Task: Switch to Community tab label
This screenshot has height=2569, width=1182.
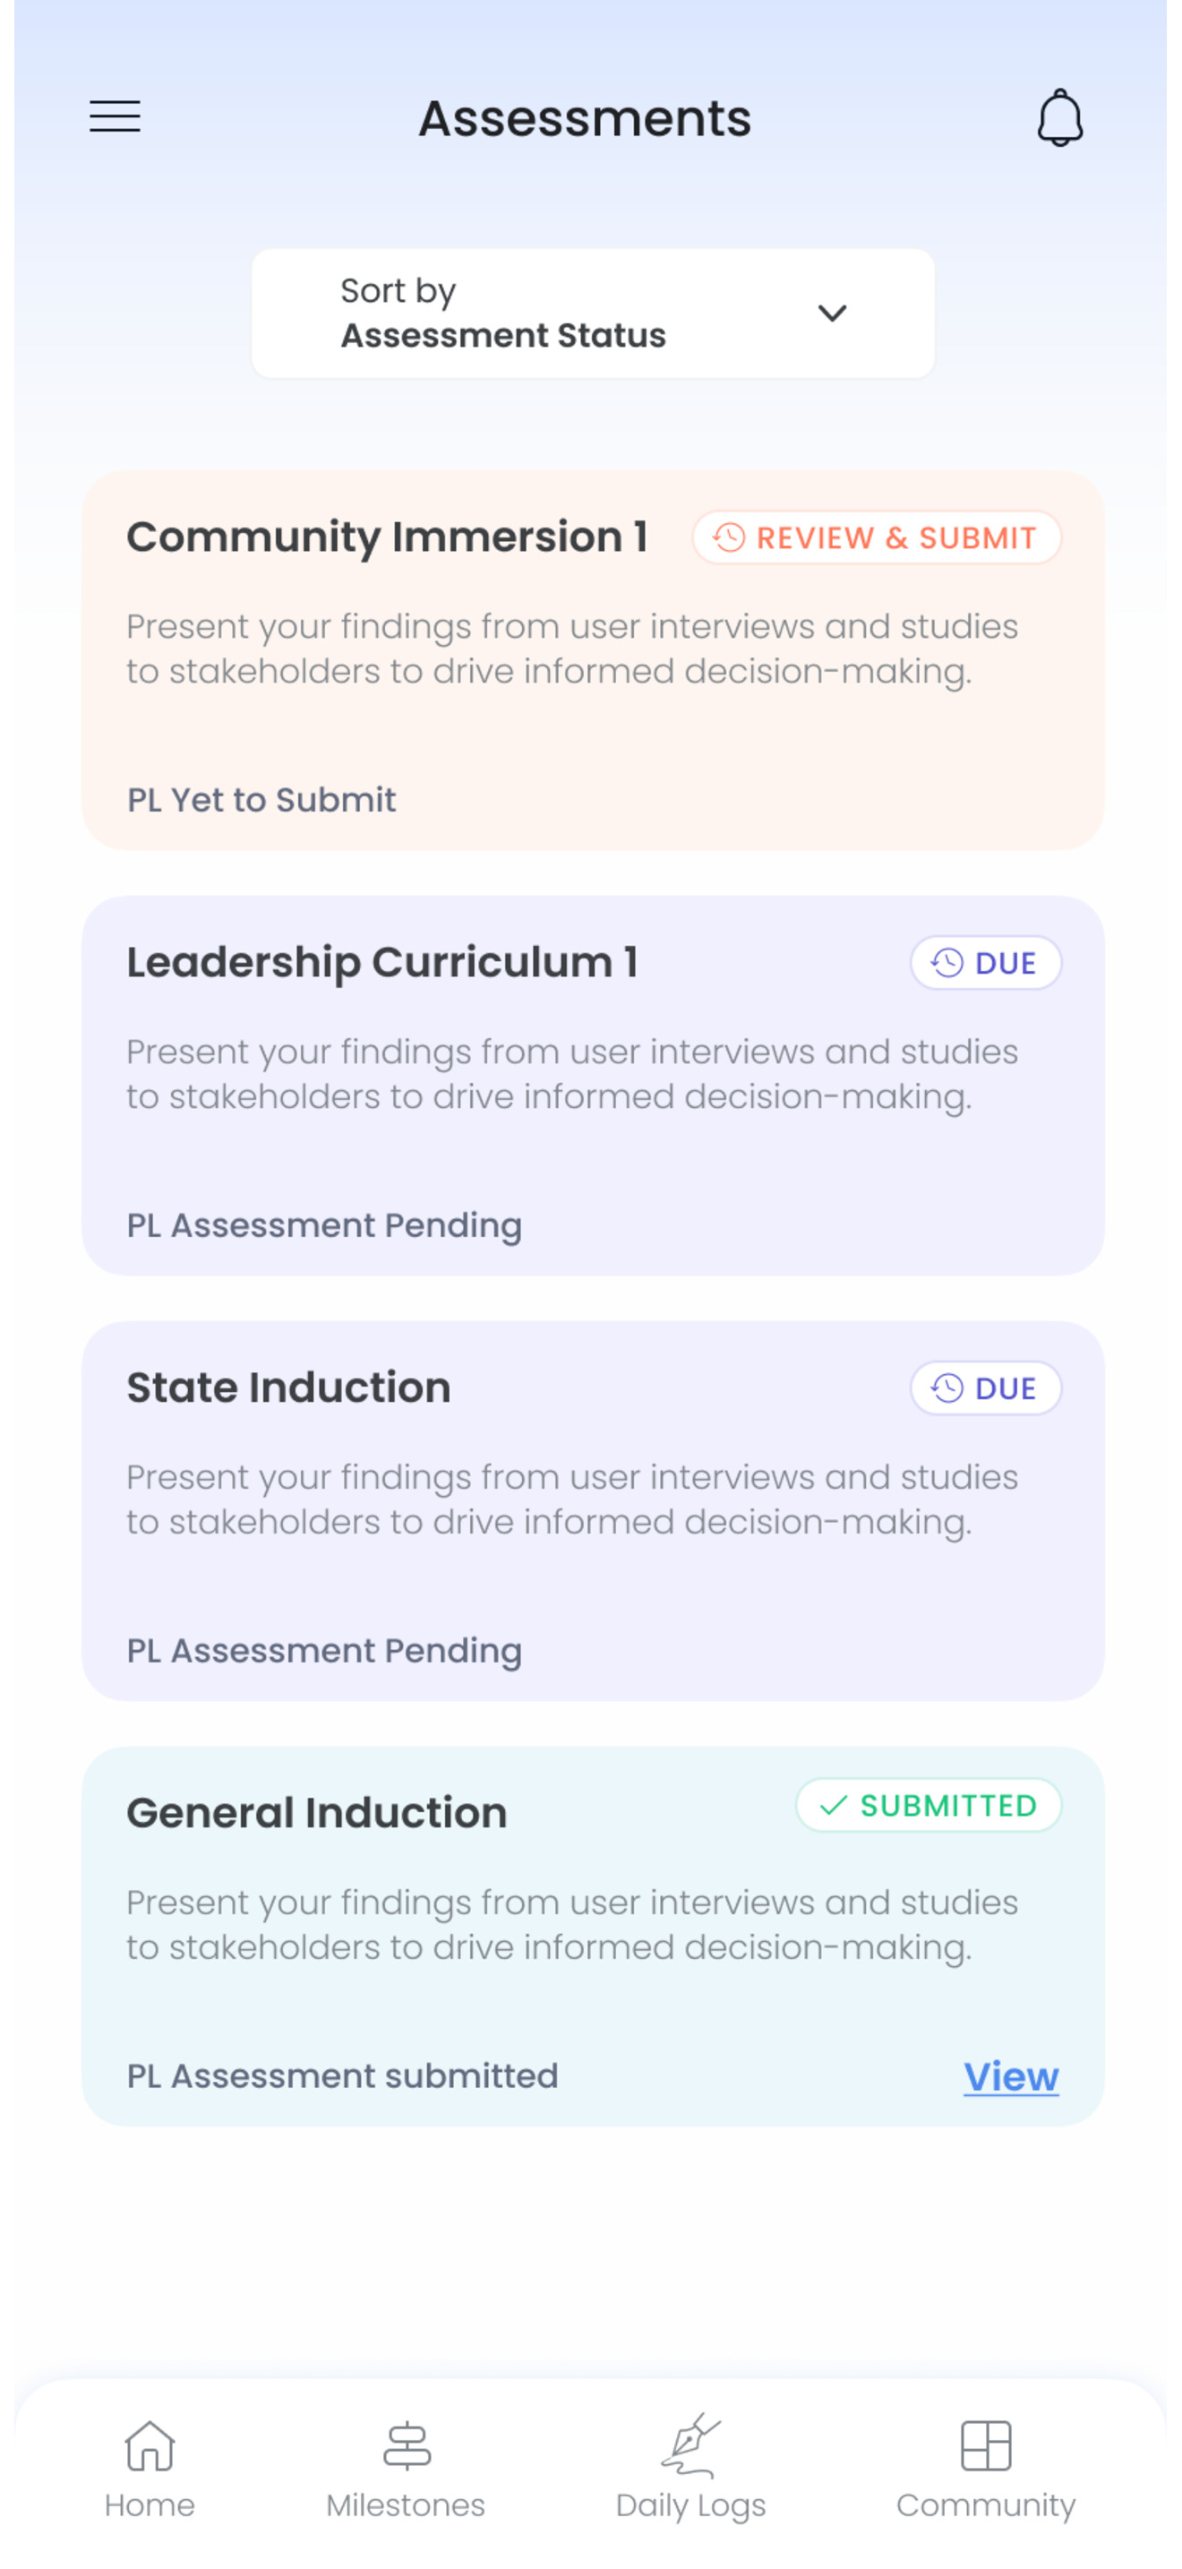Action: [986, 2506]
